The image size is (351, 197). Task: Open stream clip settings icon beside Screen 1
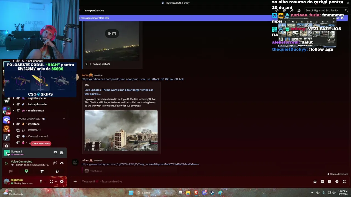[62, 153]
